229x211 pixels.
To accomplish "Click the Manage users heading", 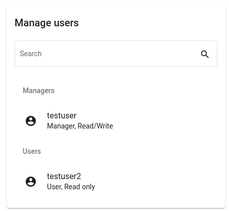I will pyautogui.click(x=47, y=23).
